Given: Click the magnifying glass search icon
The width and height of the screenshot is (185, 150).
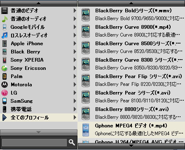Looking at the screenshot, I should click(x=72, y=142).
